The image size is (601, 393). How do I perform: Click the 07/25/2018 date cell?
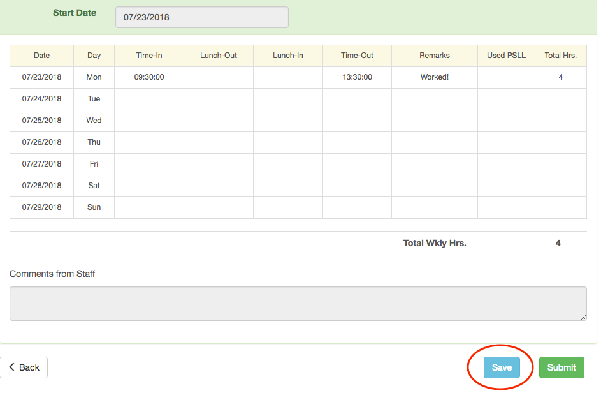[x=41, y=121]
